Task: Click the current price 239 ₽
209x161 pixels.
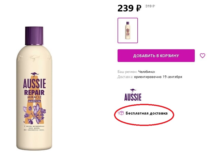Action: tap(129, 8)
